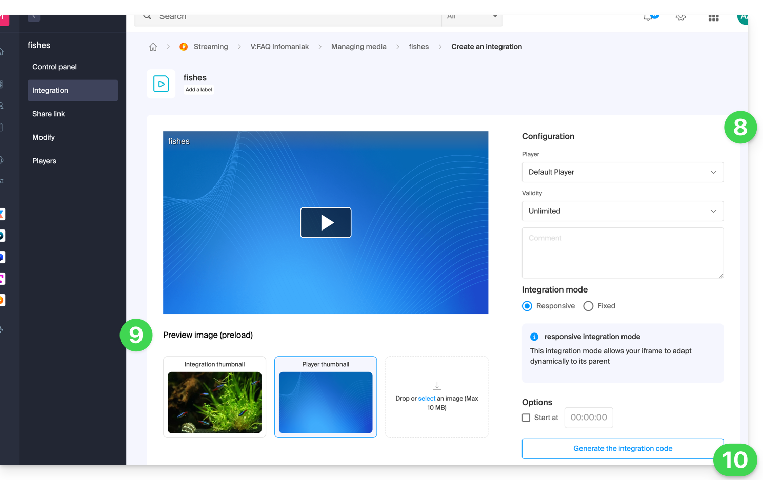Viewport: 763px width, 480px height.
Task: Select the Fixed integration mode
Action: [588, 306]
